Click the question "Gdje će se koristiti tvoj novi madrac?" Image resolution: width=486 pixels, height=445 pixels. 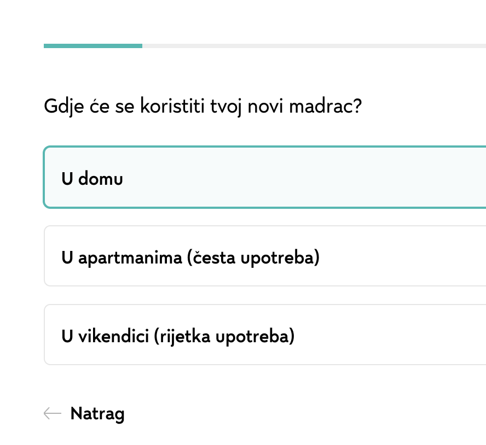click(x=202, y=106)
